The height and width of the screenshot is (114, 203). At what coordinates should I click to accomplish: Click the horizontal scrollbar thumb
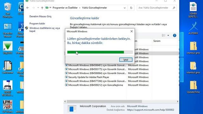104,102
